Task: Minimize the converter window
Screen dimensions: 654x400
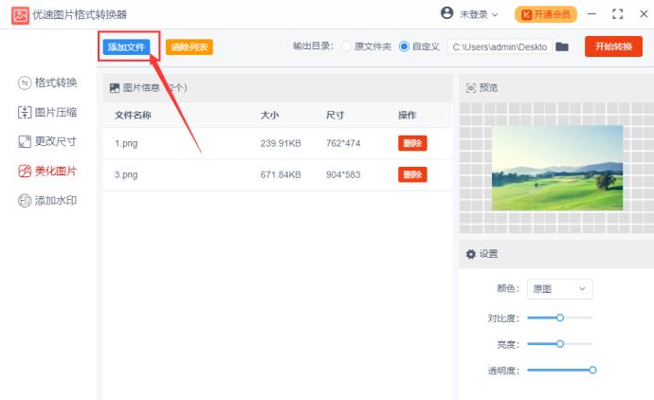Action: (591, 14)
